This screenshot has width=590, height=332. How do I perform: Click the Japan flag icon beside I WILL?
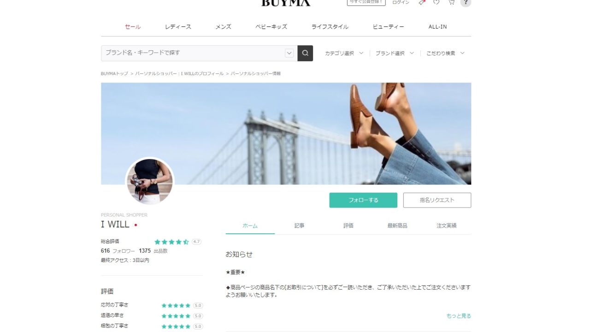click(136, 225)
